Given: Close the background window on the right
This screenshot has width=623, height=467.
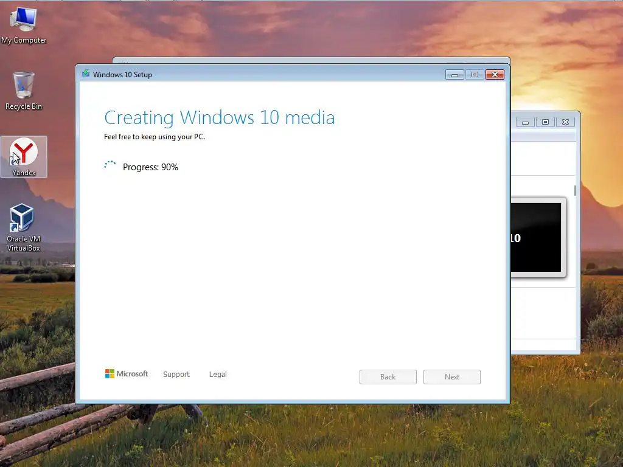Looking at the screenshot, I should click(x=565, y=122).
